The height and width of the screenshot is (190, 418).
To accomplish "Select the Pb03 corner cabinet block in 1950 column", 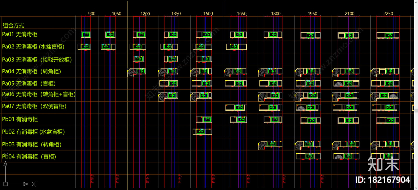I will coord(307,145).
